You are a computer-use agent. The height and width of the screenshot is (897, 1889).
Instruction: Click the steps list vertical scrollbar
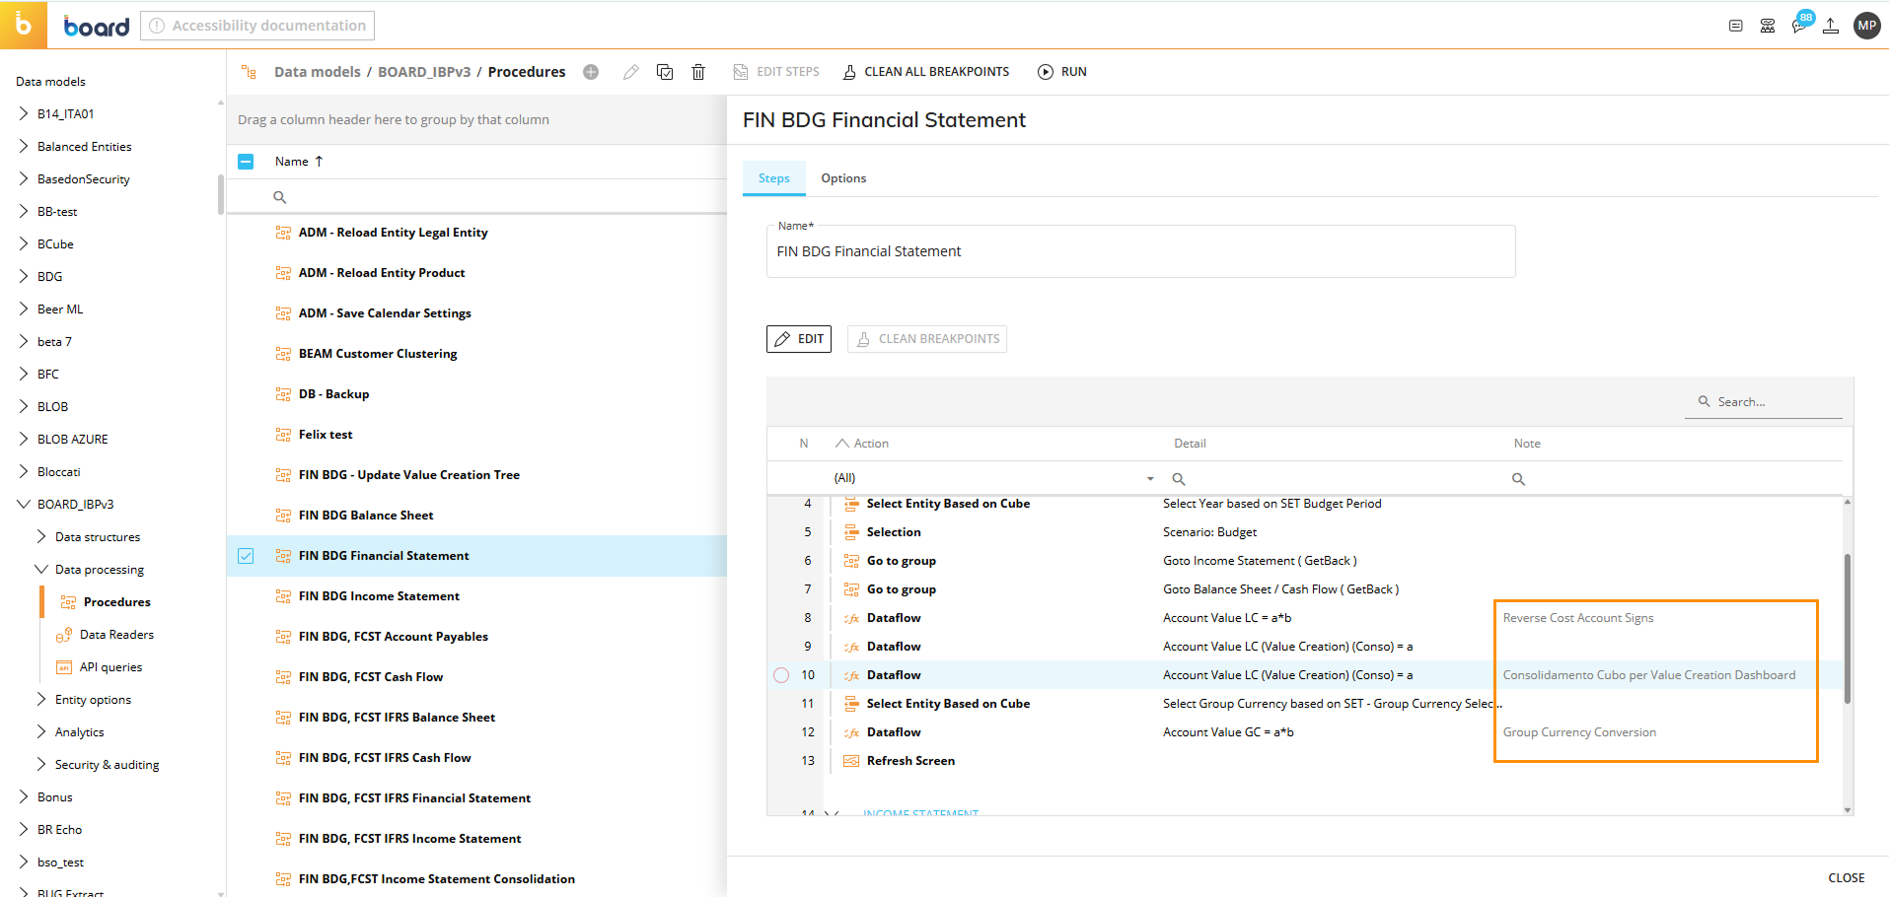[x=1848, y=628]
